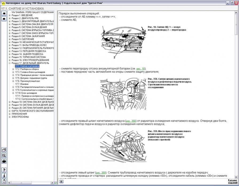Close the Автосервис на дому window

point(236,3)
